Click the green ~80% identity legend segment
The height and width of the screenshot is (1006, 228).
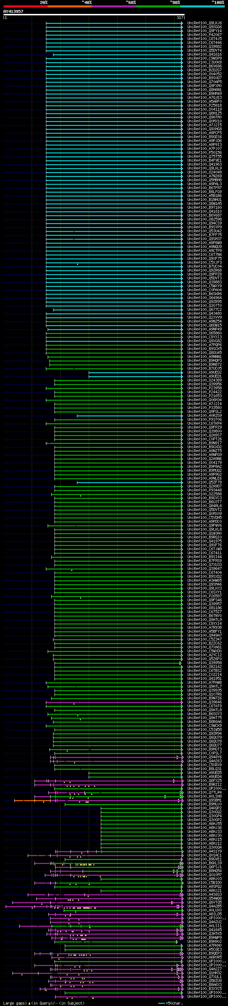(x=158, y=6)
